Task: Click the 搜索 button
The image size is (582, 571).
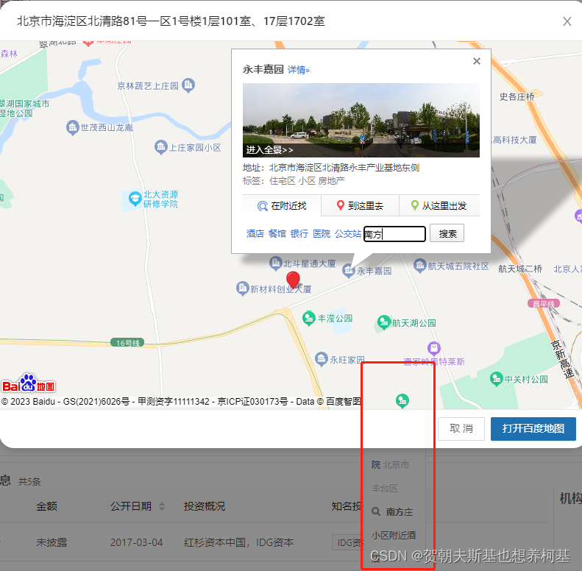Action: tap(447, 233)
